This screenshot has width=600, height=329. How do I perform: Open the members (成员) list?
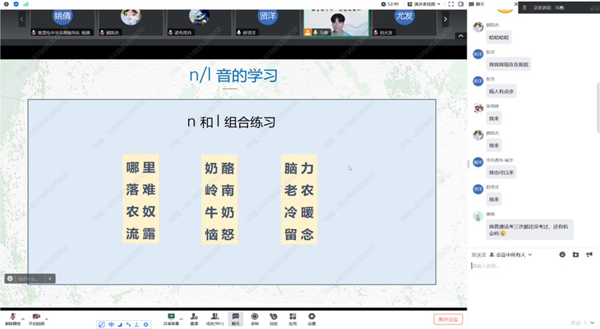click(x=215, y=319)
